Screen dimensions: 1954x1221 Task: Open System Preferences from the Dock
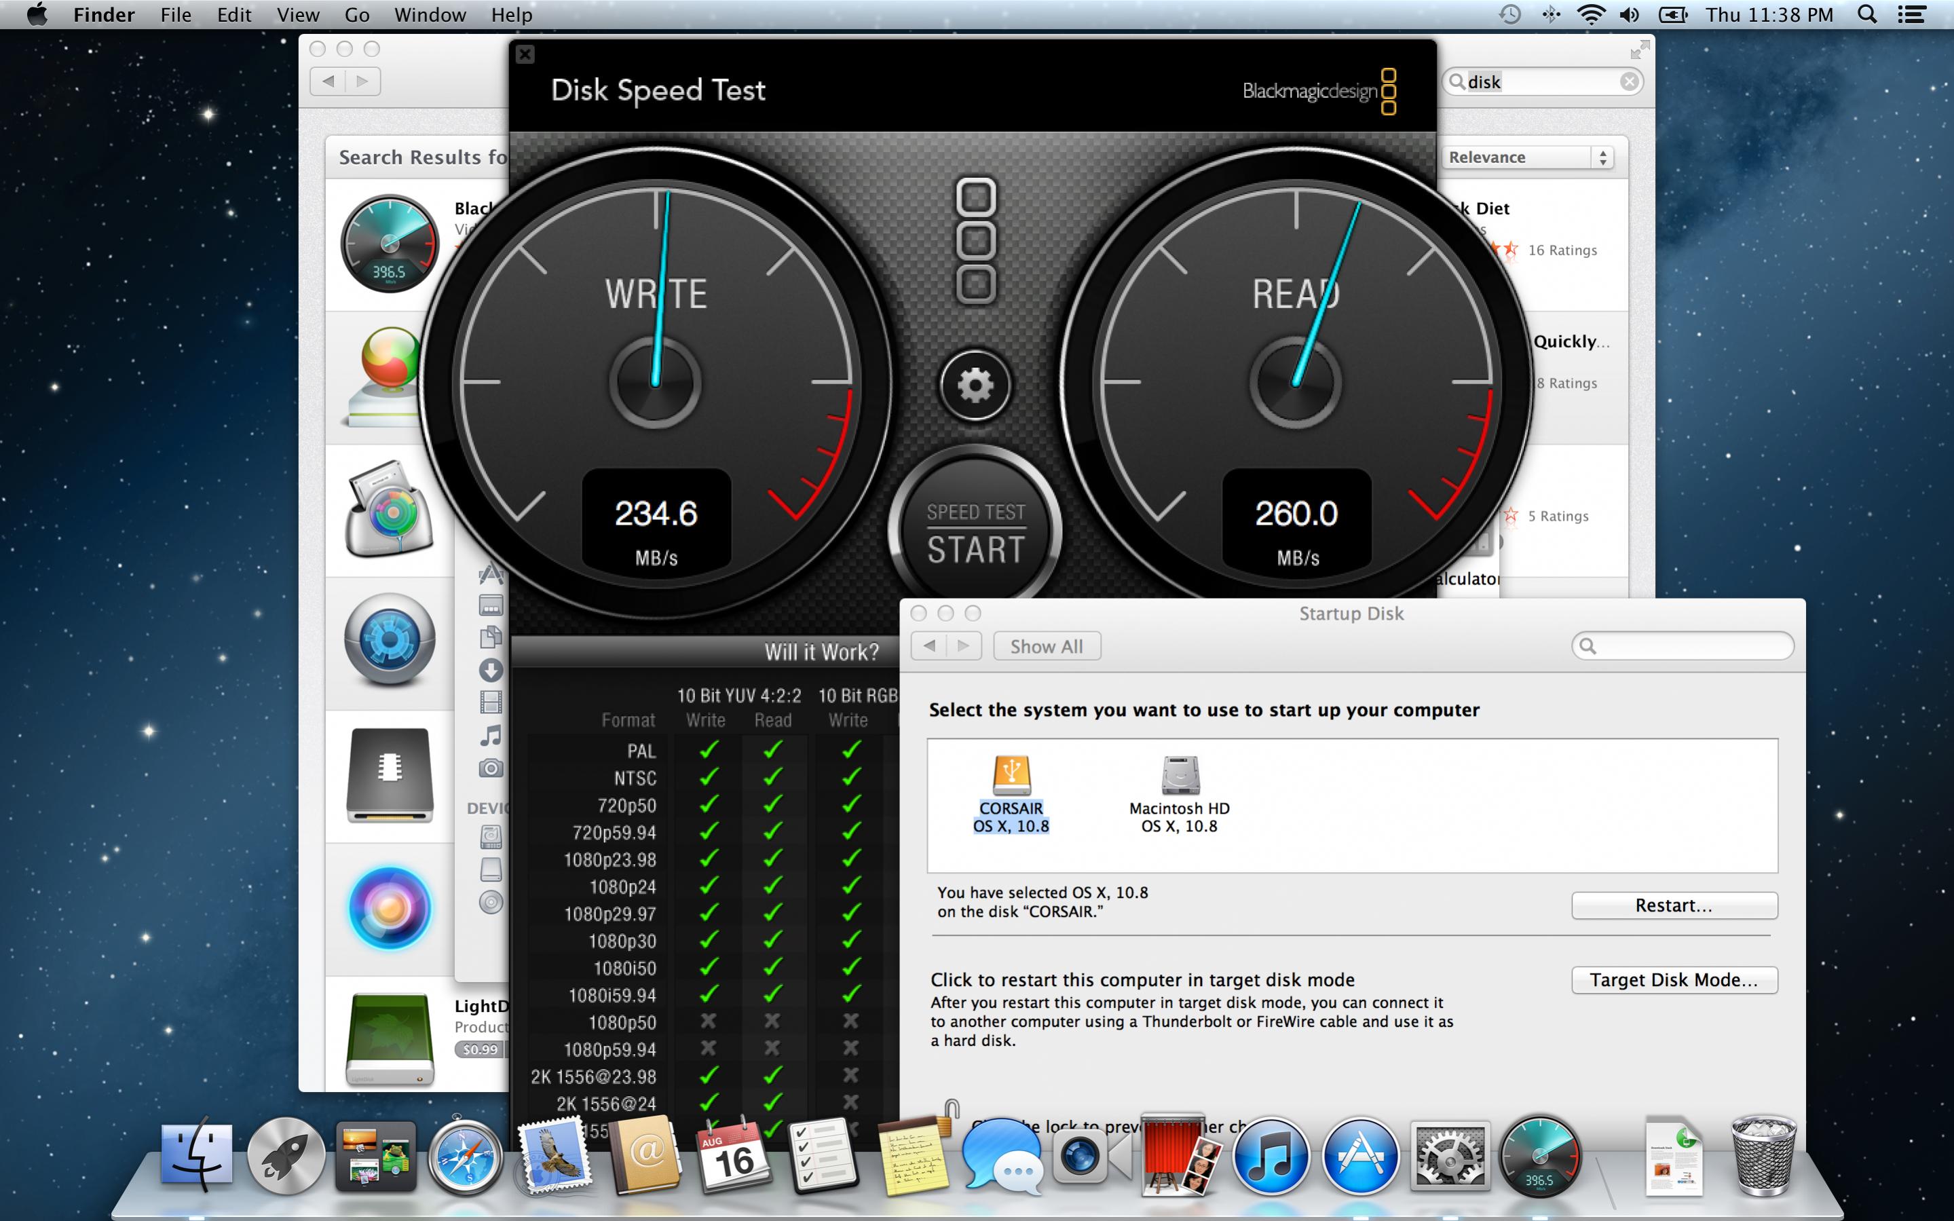[x=1450, y=1156]
